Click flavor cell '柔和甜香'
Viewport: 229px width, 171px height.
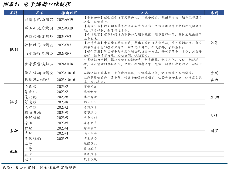[90, 133]
